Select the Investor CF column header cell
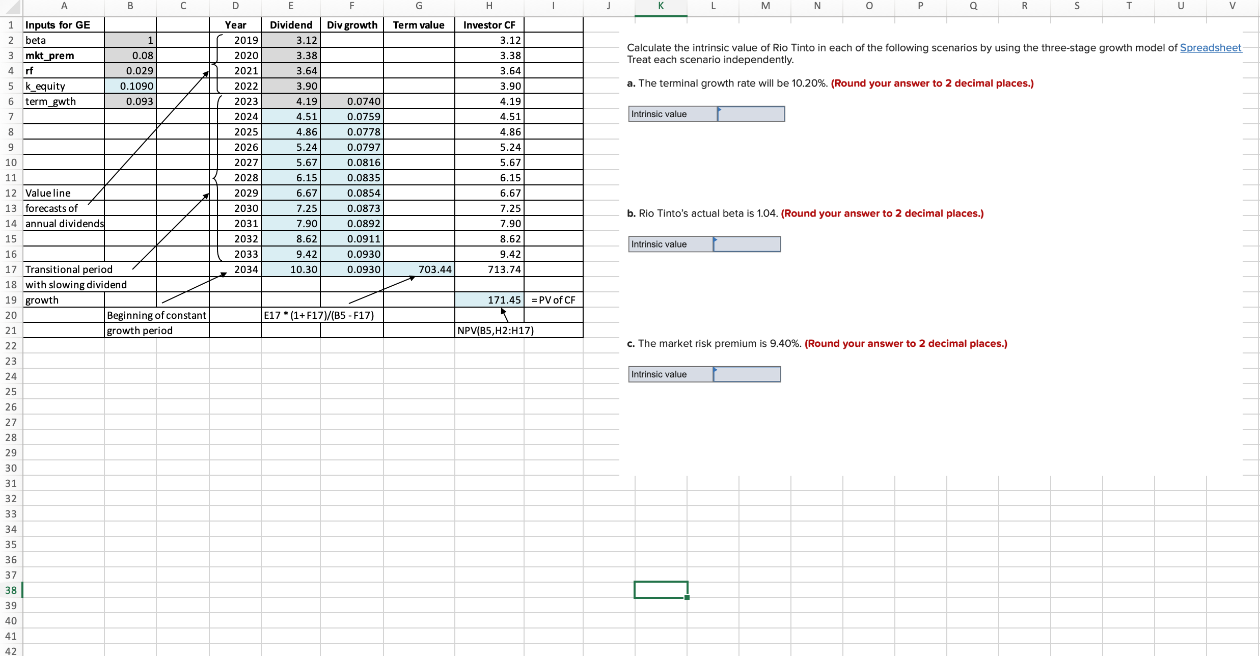 (x=489, y=24)
